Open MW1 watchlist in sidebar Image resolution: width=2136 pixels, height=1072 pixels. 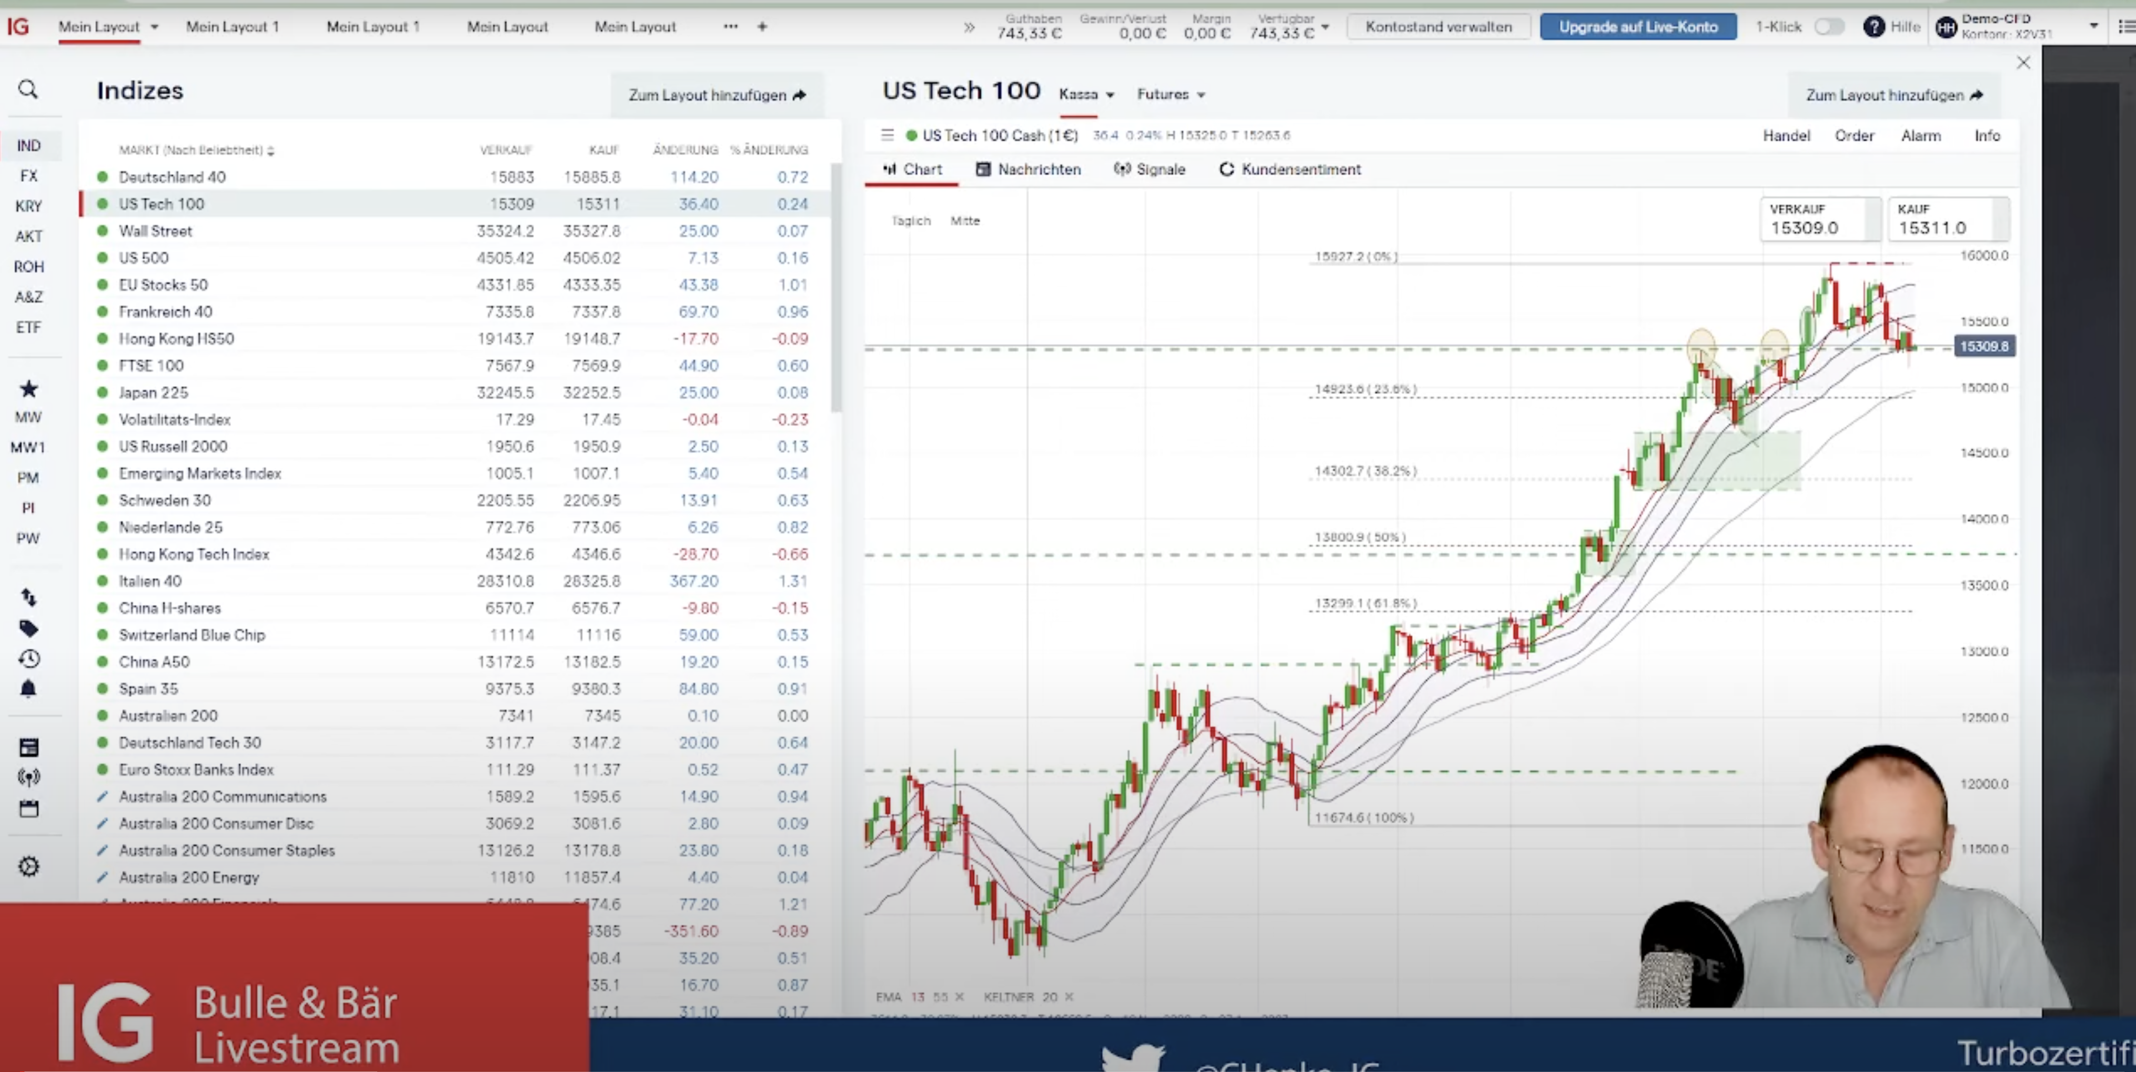coord(29,448)
